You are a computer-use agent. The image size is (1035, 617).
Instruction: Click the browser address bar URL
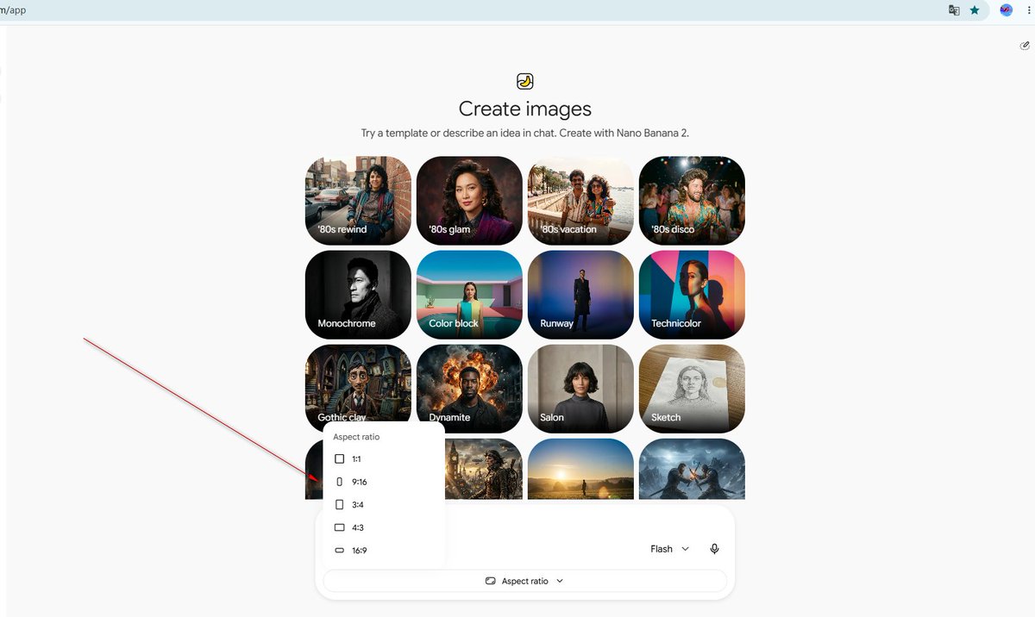click(14, 10)
